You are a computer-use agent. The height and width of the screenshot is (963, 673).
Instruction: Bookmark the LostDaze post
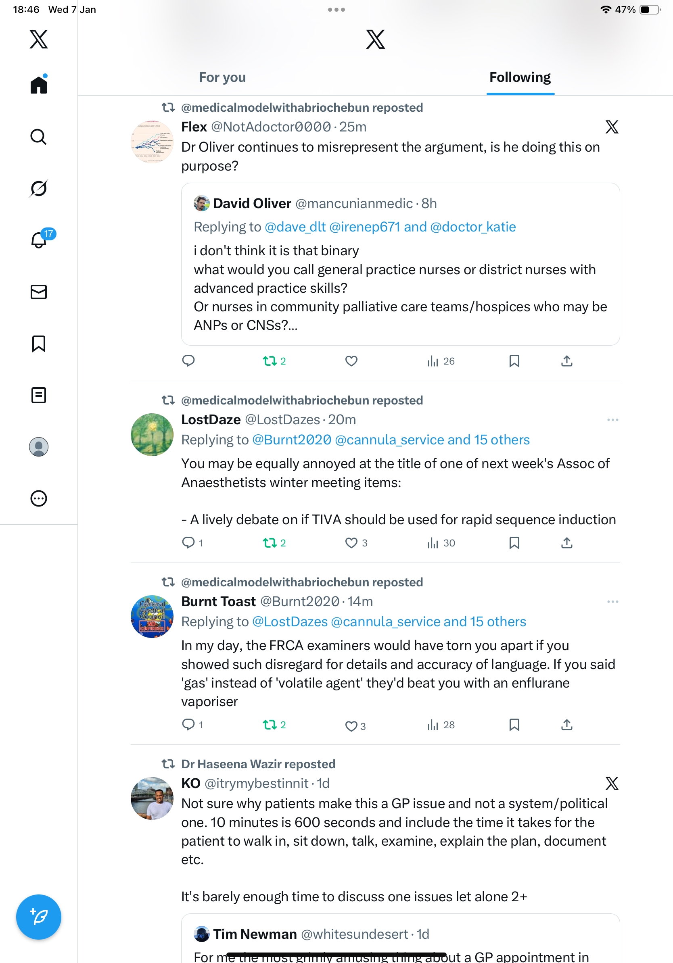pos(514,543)
